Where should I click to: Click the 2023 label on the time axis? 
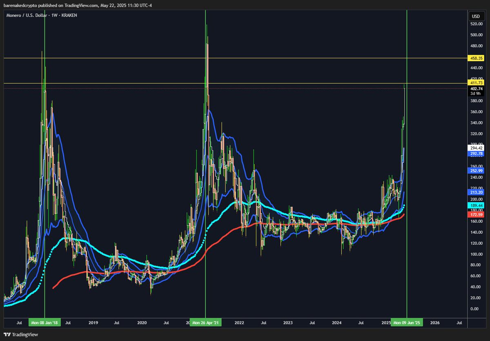point(288,323)
